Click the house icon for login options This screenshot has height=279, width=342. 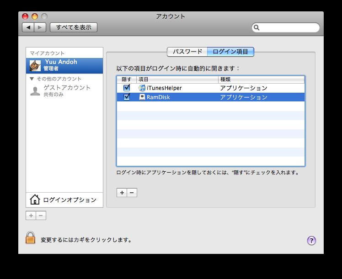click(35, 200)
